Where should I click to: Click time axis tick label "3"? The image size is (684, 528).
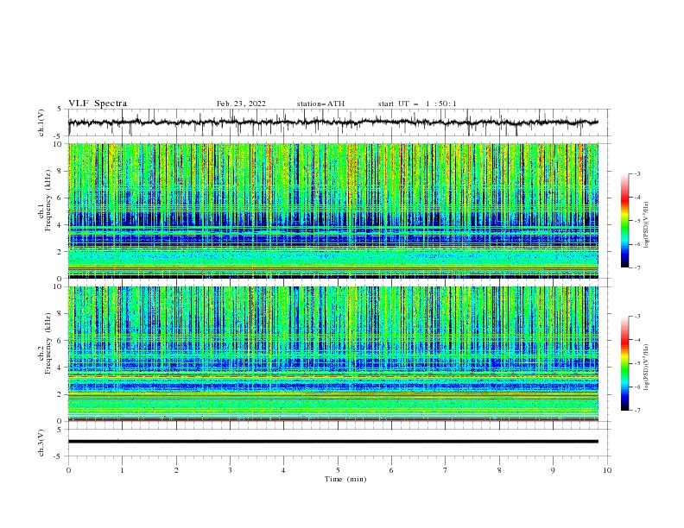tap(230, 470)
